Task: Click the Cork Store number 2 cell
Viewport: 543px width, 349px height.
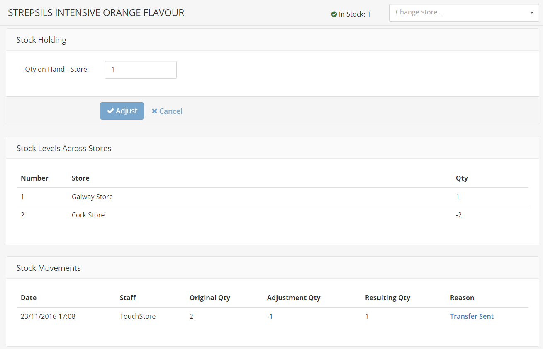Action: pyautogui.click(x=22, y=215)
